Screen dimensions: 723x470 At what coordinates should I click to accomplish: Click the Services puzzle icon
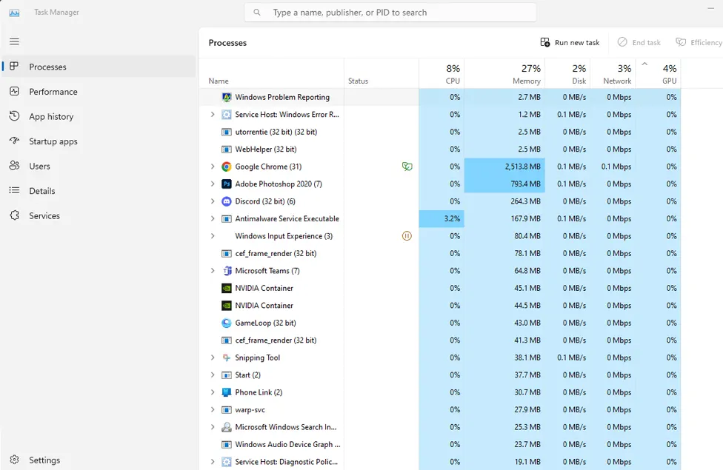pyautogui.click(x=14, y=215)
